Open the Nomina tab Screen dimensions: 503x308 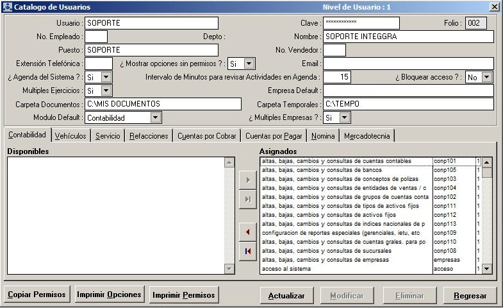coord(323,135)
